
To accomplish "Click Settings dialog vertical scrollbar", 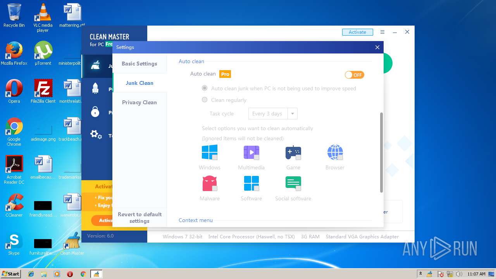I will point(381,152).
